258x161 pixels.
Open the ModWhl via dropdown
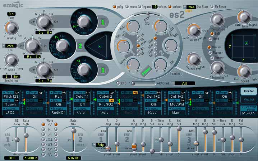tap(177, 104)
